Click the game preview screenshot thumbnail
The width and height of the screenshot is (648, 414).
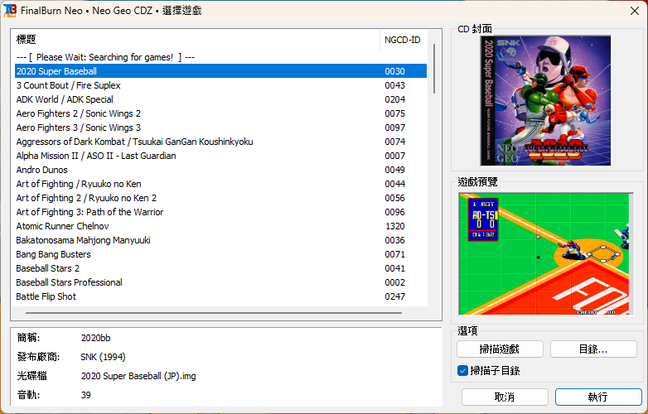click(546, 254)
